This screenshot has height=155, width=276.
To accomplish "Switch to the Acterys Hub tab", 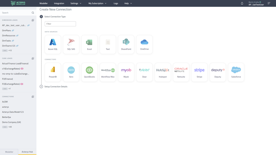I will click(x=27, y=152).
